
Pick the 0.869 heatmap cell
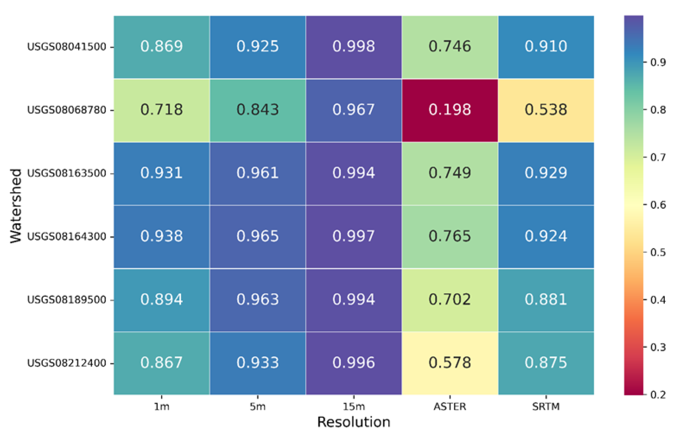pos(161,46)
